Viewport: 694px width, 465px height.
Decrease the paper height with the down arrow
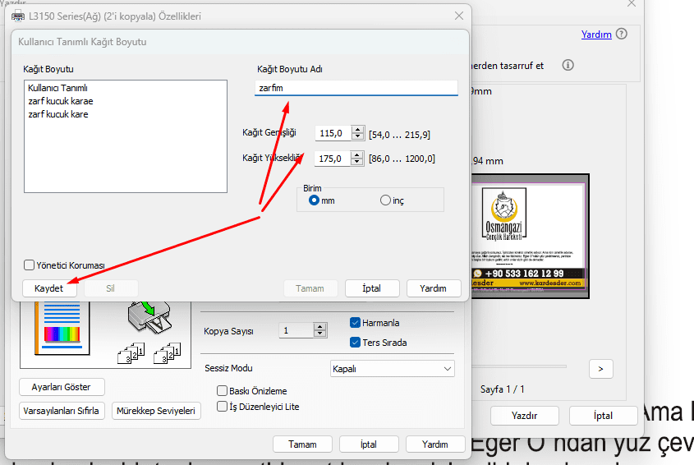point(356,162)
